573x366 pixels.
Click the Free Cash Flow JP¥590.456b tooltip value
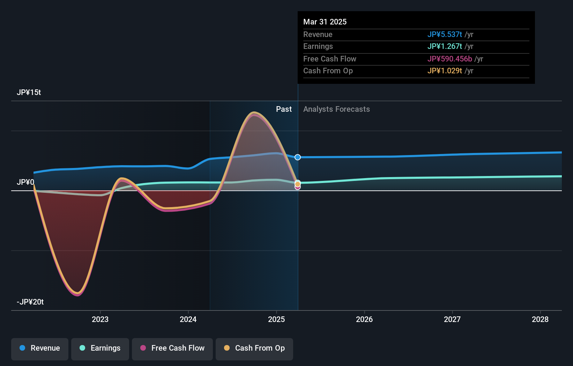pyautogui.click(x=450, y=59)
